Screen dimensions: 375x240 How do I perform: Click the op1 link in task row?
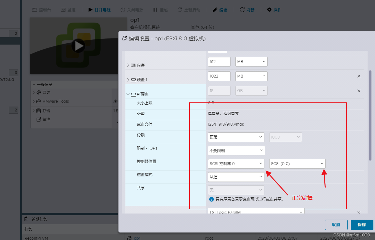[x=137, y=238]
